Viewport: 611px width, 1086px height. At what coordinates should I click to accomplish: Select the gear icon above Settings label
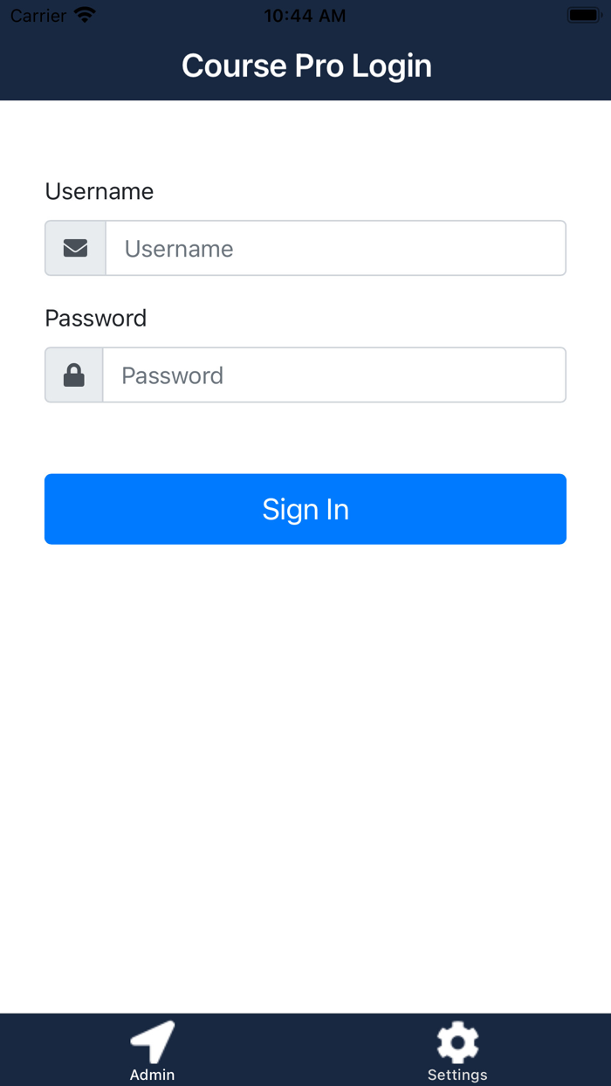coord(457,1041)
